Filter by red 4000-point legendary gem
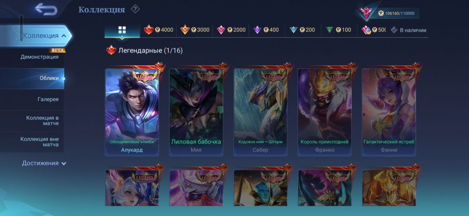Image resolution: width=469 pixels, height=216 pixels. click(159, 30)
